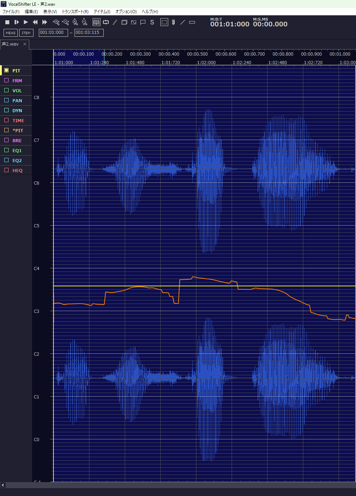Zoom in horizontally with the magnifier icon
The width and height of the screenshot is (356, 496).
[x=56, y=22]
